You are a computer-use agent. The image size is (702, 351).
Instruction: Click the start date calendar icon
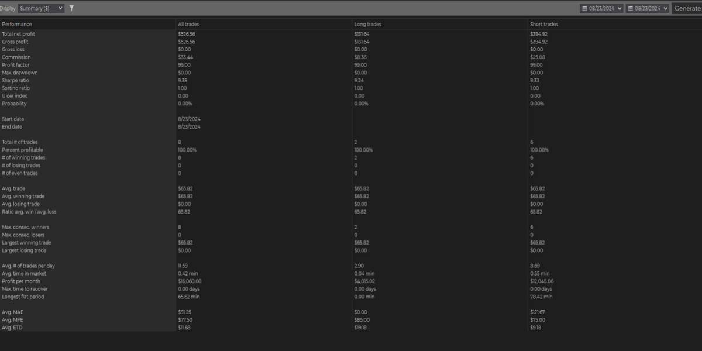pos(584,8)
